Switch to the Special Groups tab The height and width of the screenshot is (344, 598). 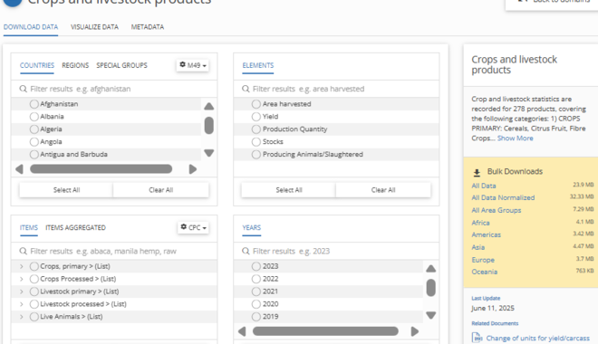point(121,65)
